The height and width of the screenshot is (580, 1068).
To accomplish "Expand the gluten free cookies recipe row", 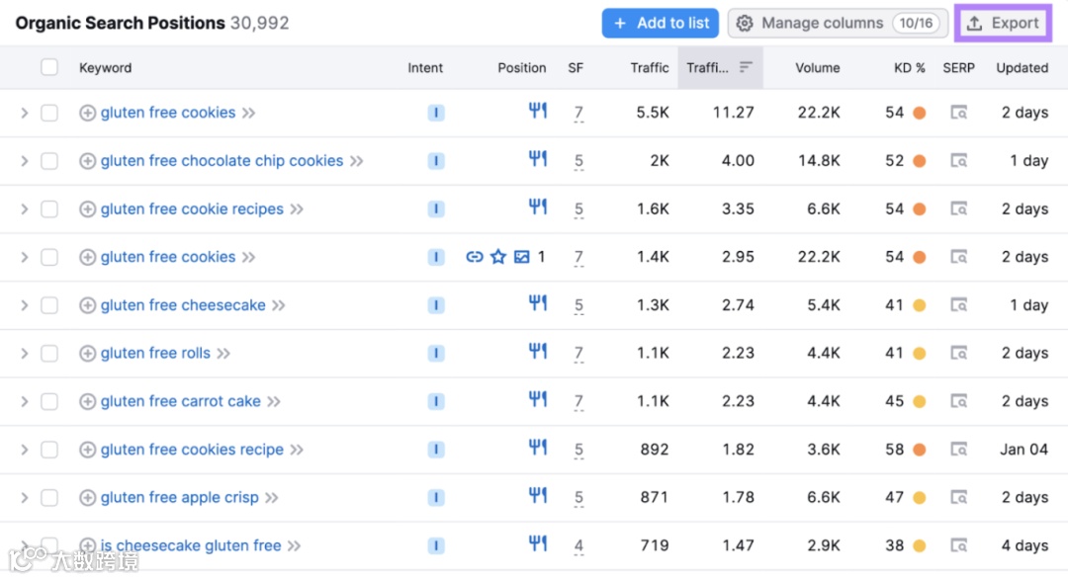I will pyautogui.click(x=25, y=450).
